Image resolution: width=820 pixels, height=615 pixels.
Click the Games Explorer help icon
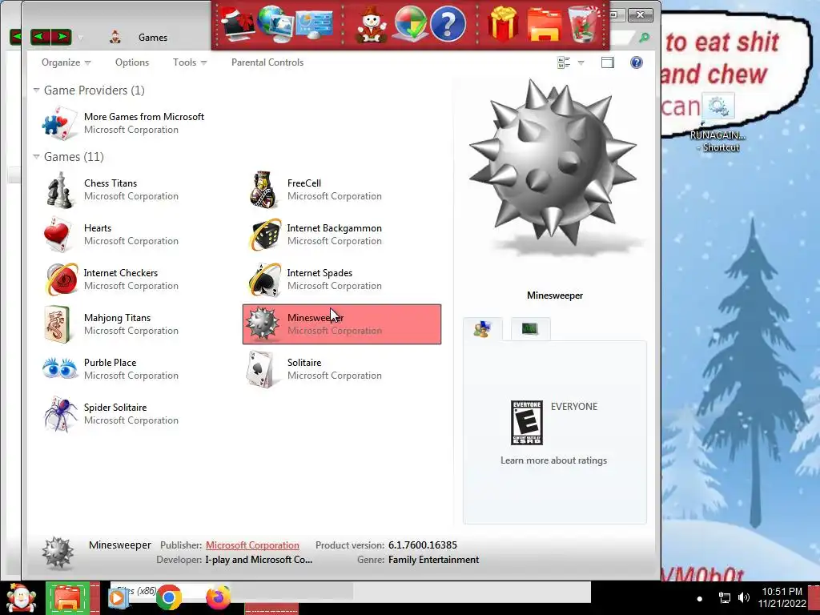click(x=637, y=62)
